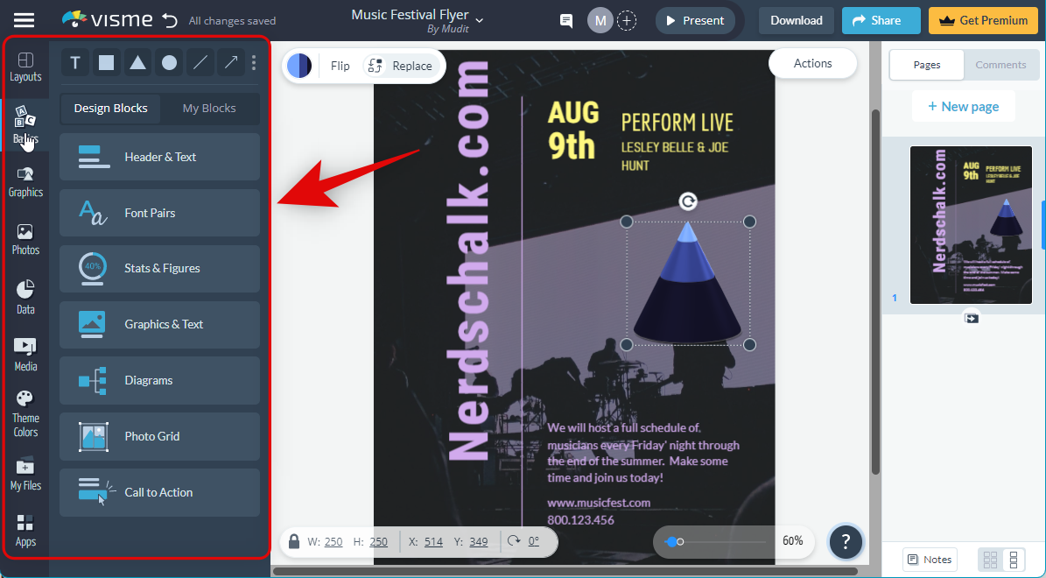Screen dimensions: 1046x578
Task: Click the Y position value 349
Action: coord(478,542)
